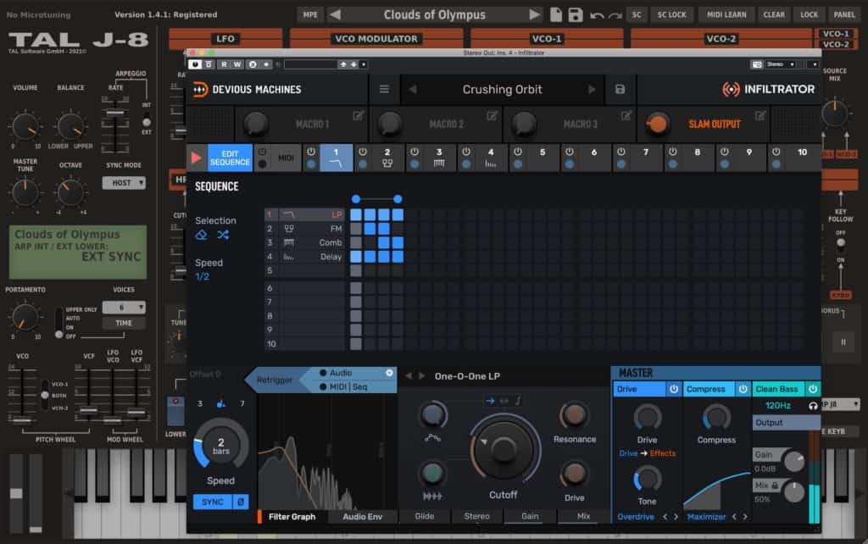This screenshot has height=544, width=868.
Task: Select dotted note speed icon
Action: pyautogui.click(x=221, y=404)
